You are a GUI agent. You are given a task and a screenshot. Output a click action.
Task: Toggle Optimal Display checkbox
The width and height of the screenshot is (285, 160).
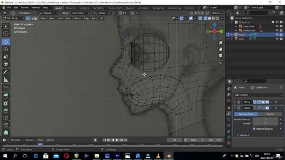click(254, 129)
